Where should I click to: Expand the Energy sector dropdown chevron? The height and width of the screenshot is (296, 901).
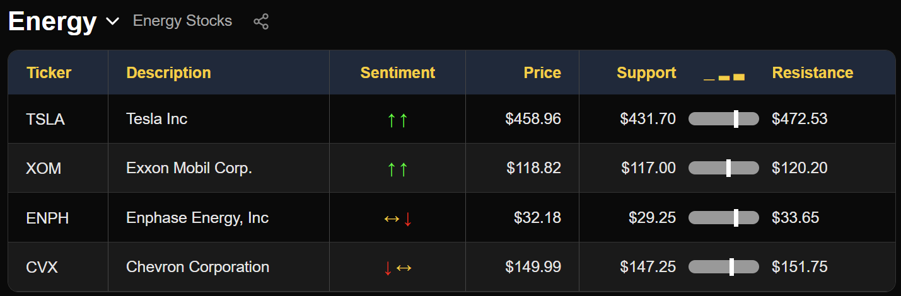click(112, 21)
